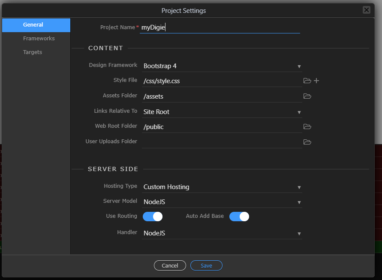Browse for Assets Folder location

(307, 96)
